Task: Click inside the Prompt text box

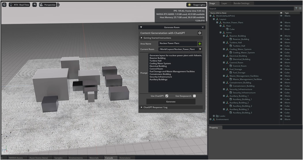Action: click(175, 73)
